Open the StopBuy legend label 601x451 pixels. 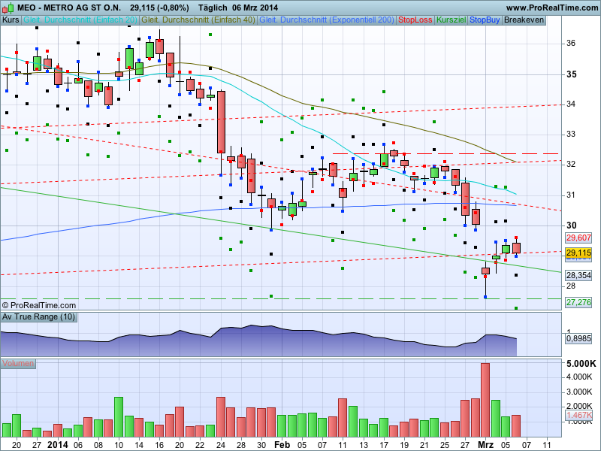[x=485, y=20]
